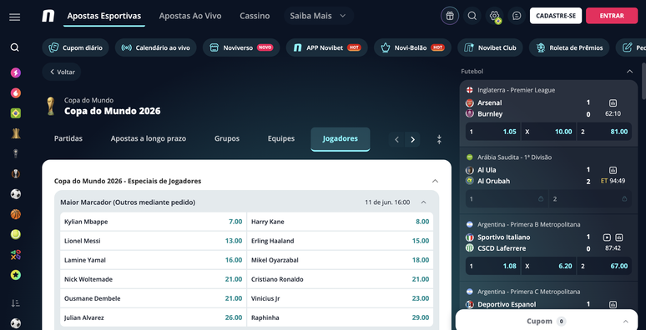
Task: Select the basketball sidebar icon
Action: [x=16, y=214]
